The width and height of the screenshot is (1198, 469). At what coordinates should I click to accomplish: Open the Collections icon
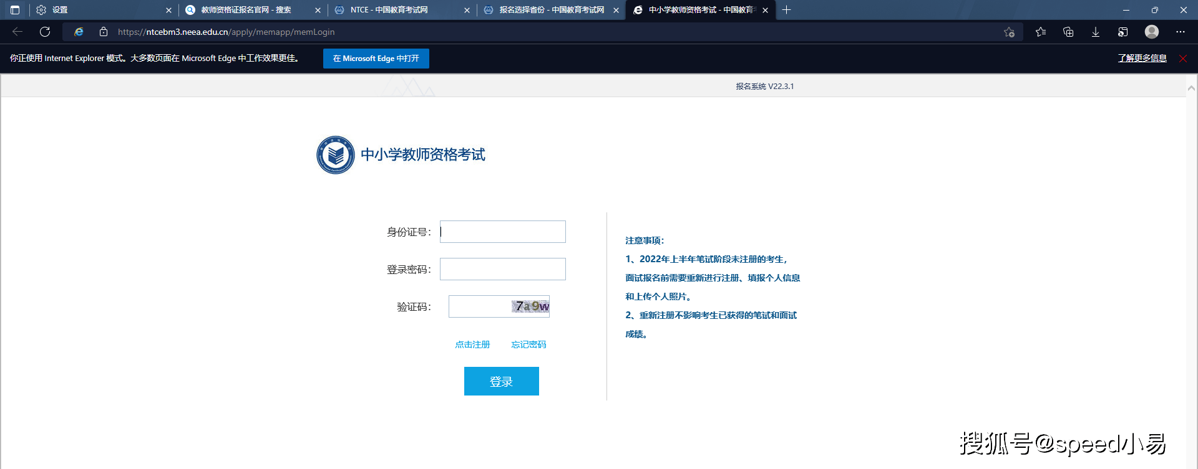(1068, 32)
